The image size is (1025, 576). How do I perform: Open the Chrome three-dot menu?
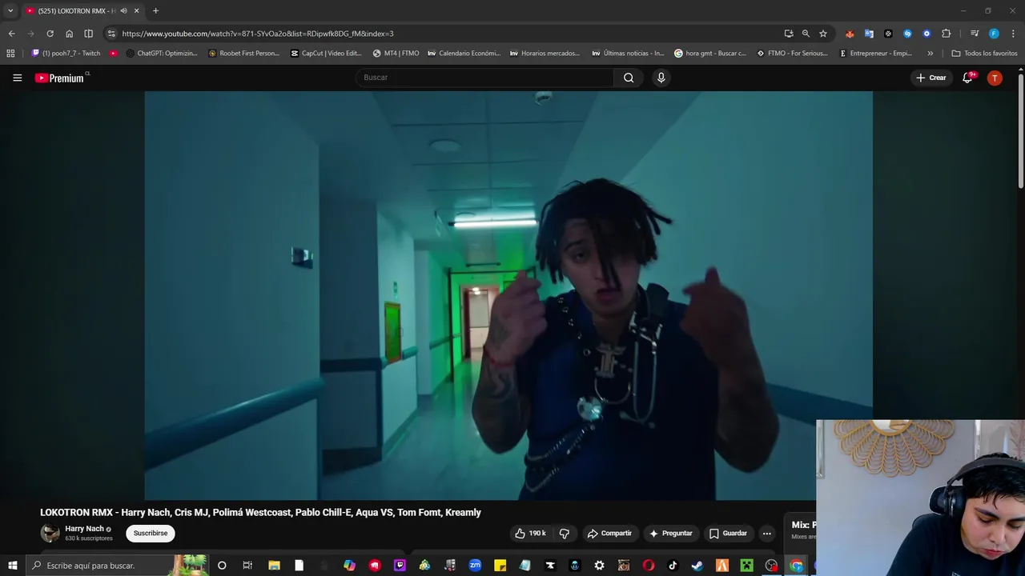[1013, 34]
